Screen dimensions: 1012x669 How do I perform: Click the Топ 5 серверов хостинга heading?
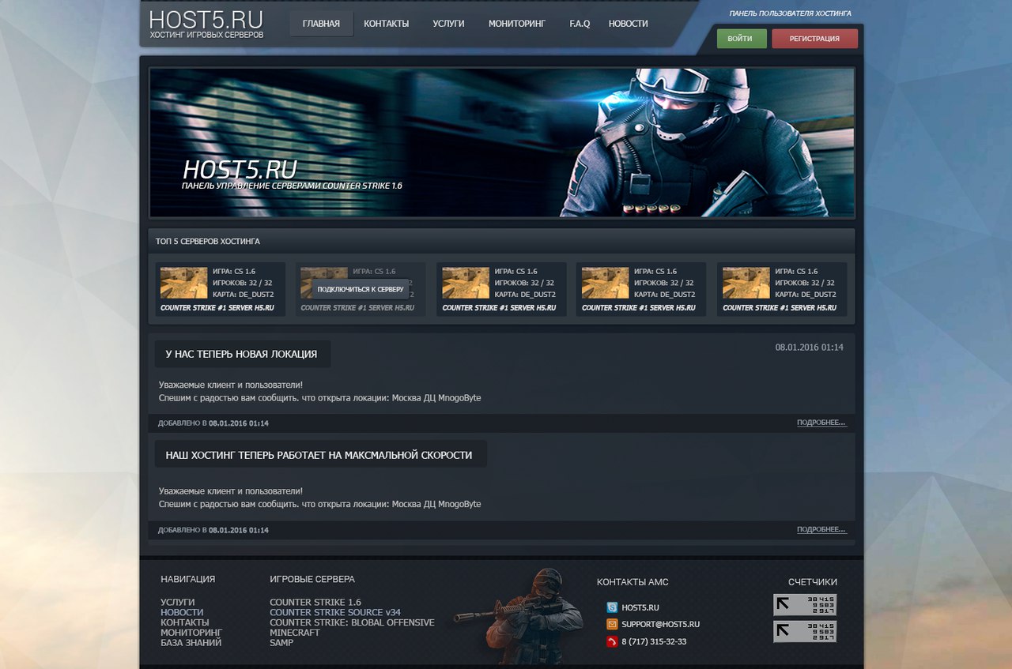point(208,242)
